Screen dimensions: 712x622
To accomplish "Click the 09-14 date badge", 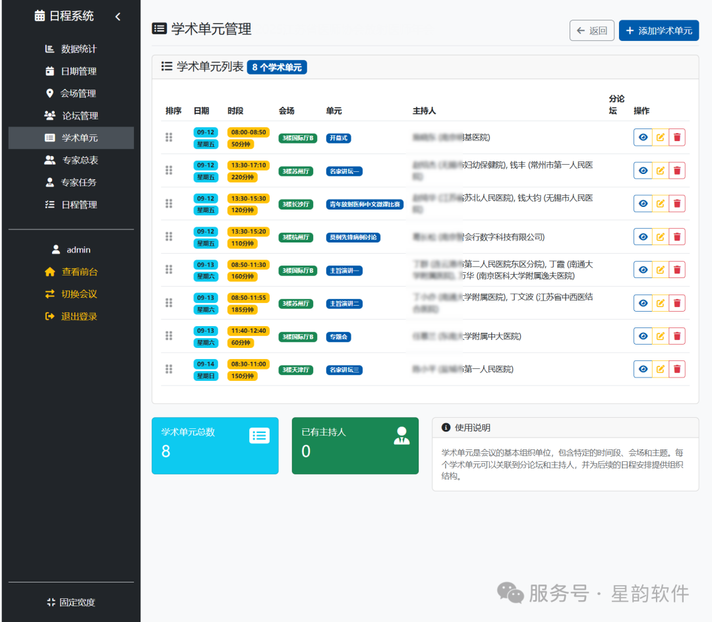I will (x=206, y=364).
